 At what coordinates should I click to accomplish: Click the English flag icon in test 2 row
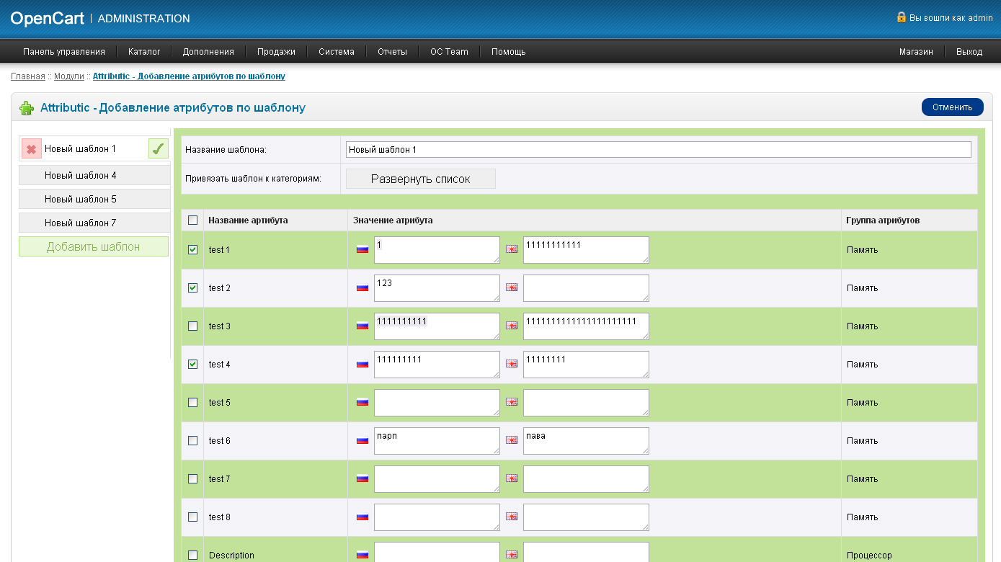(512, 287)
